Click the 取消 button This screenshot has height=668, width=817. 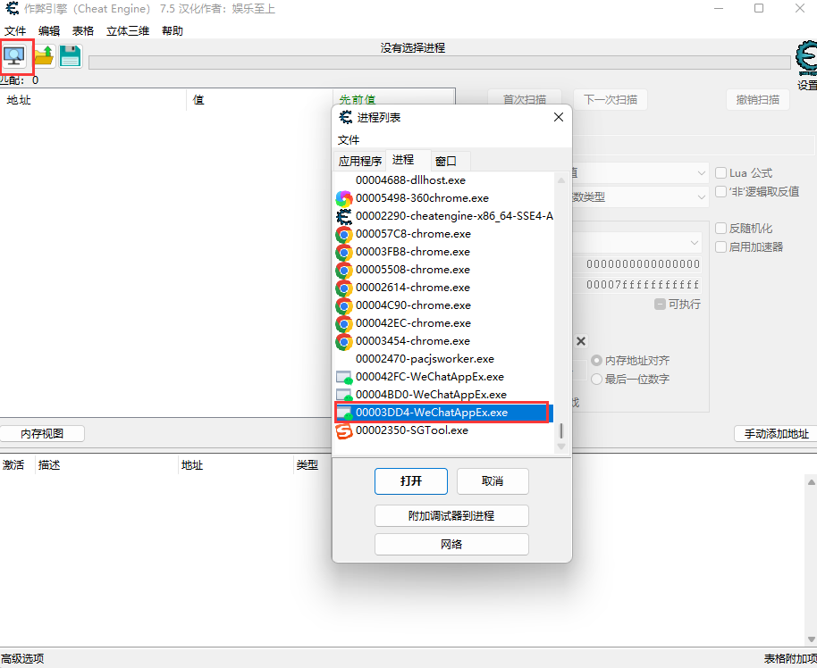coord(493,481)
